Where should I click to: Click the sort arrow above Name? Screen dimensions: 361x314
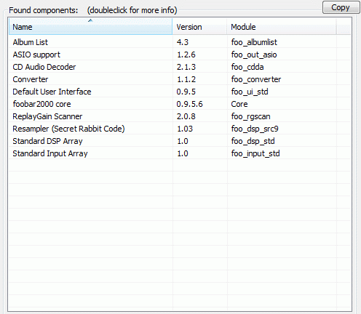90,20
